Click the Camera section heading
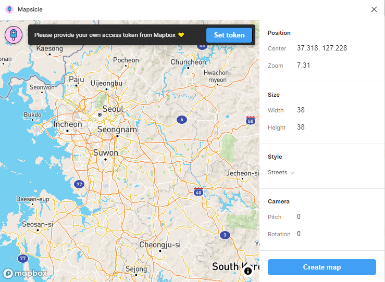Image resolution: width=385 pixels, height=282 pixels. click(x=278, y=201)
